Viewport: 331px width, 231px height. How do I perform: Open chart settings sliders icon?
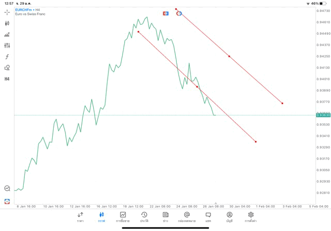point(7,45)
